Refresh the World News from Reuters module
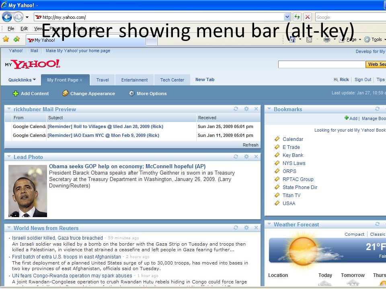Screen dimensions: 386x289 236,228
